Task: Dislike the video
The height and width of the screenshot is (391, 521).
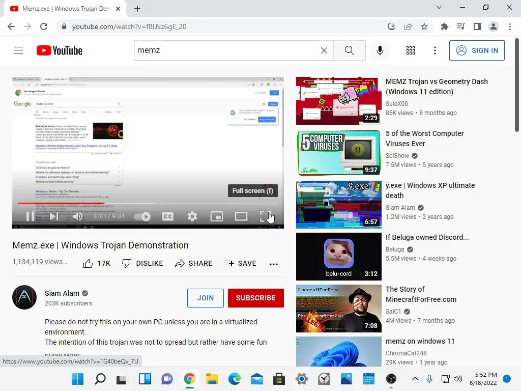Action: 142,263
